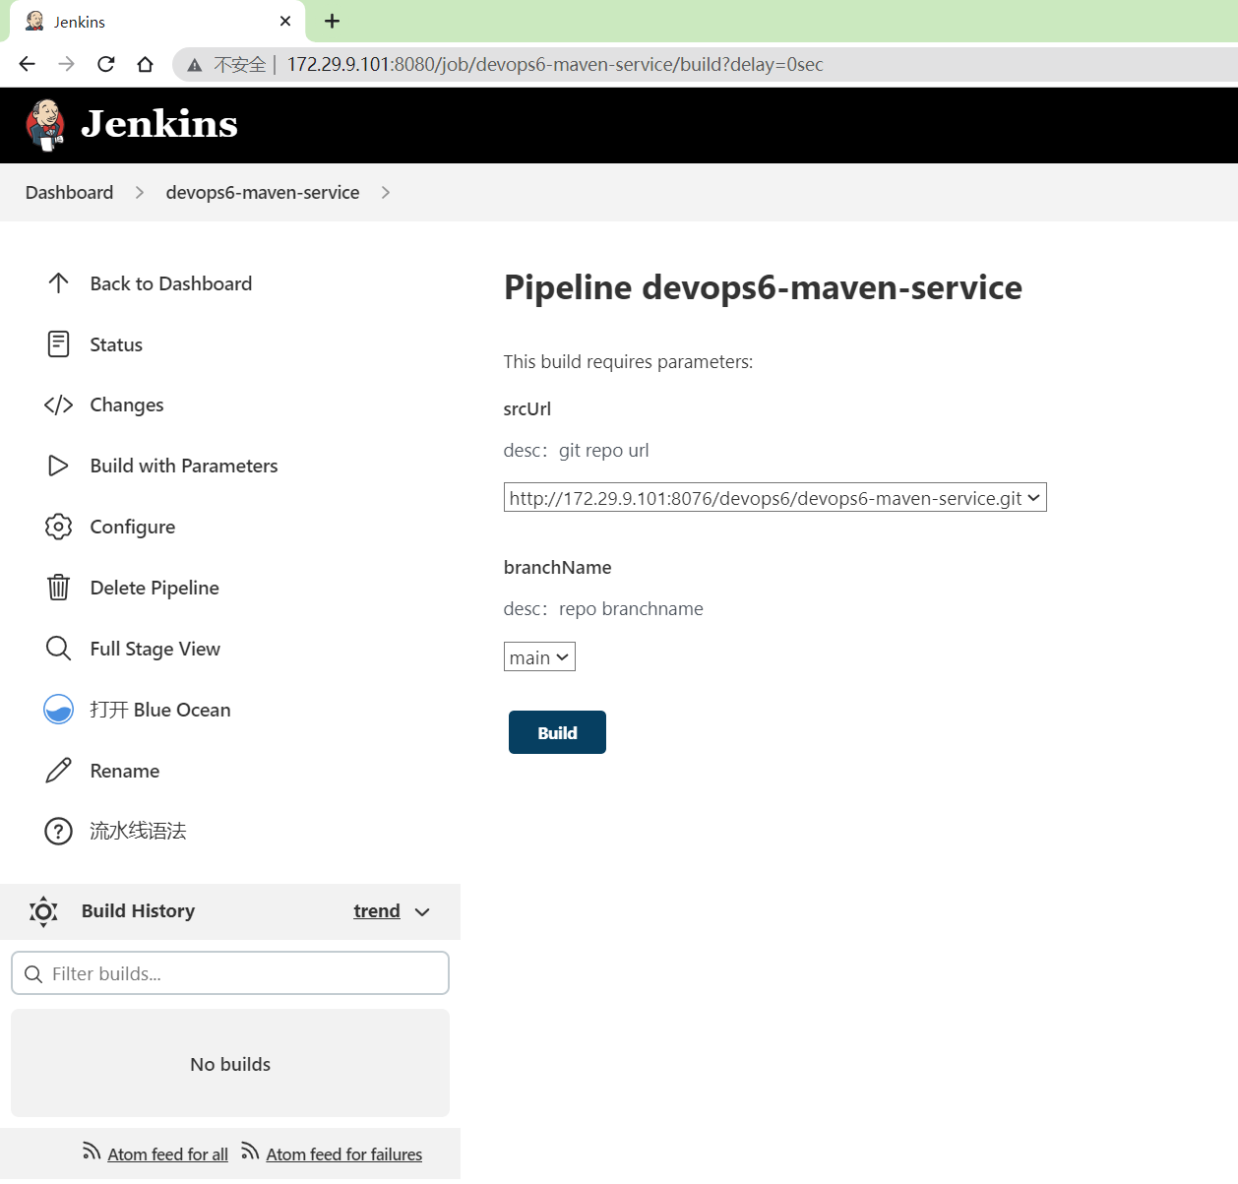Image resolution: width=1238 pixels, height=1184 pixels.
Task: Click the Jenkins butler logo
Action: [45, 125]
